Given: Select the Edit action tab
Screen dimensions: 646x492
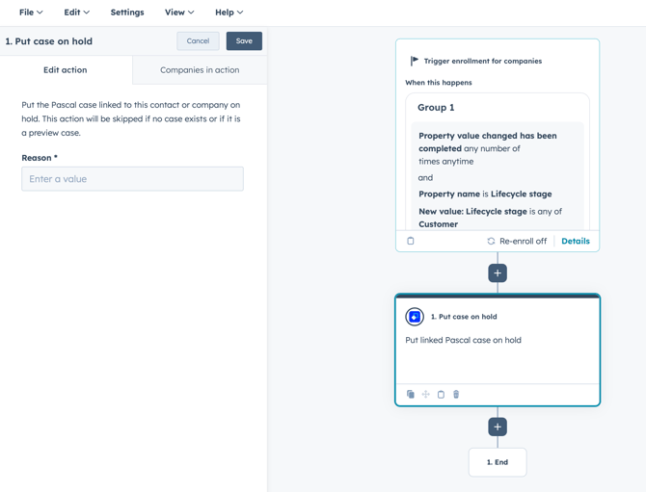Looking at the screenshot, I should 66,70.
